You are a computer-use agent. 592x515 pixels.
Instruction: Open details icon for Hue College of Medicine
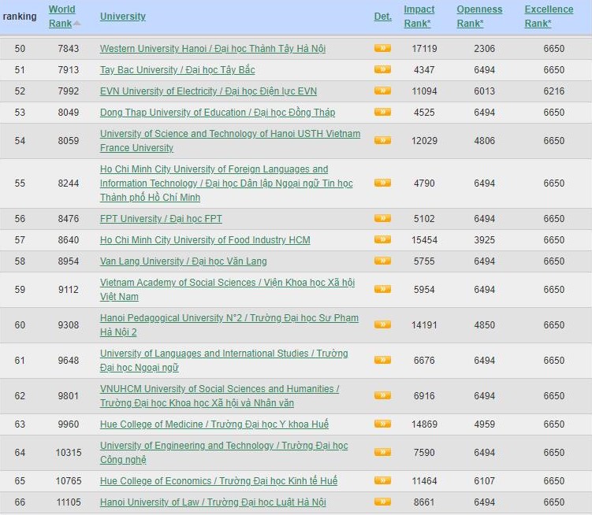(382, 424)
